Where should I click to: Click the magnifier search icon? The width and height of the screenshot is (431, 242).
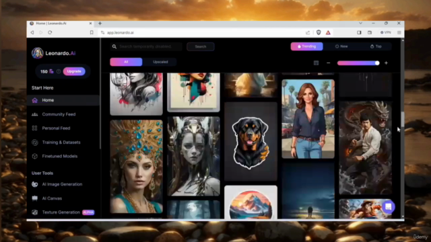[114, 46]
